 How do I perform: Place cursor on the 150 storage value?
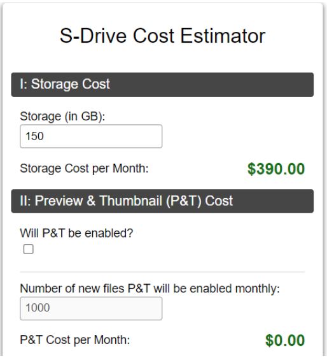[x=34, y=136]
